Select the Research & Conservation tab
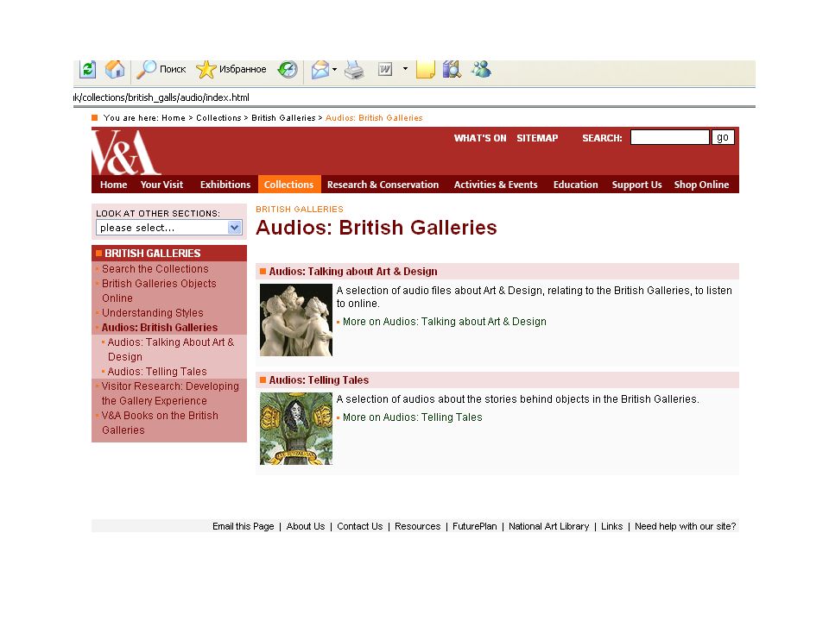 pos(383,185)
